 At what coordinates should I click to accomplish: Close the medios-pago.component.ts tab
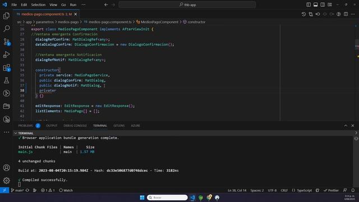[x=76, y=14]
